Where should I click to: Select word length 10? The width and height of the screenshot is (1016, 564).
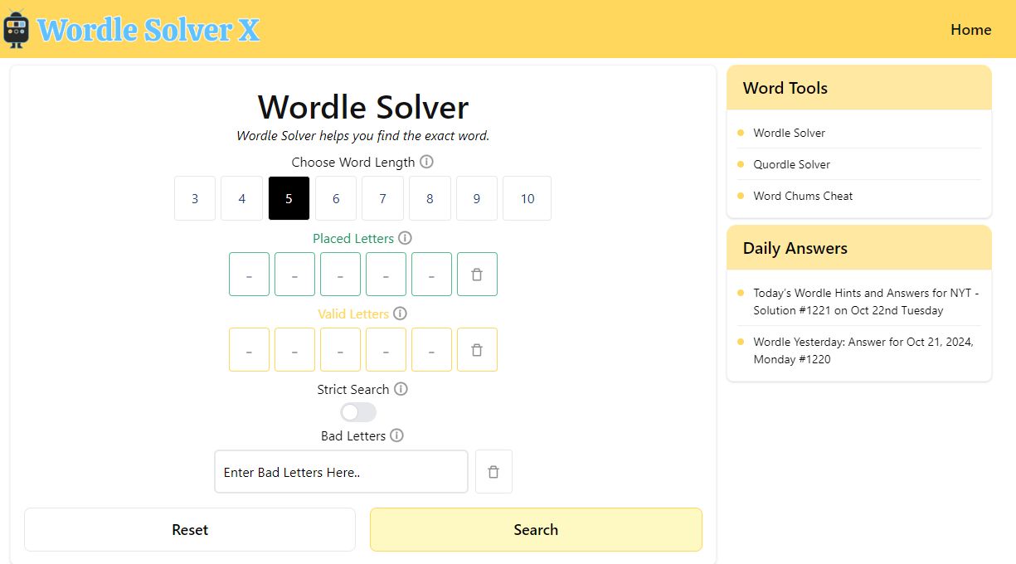point(527,198)
